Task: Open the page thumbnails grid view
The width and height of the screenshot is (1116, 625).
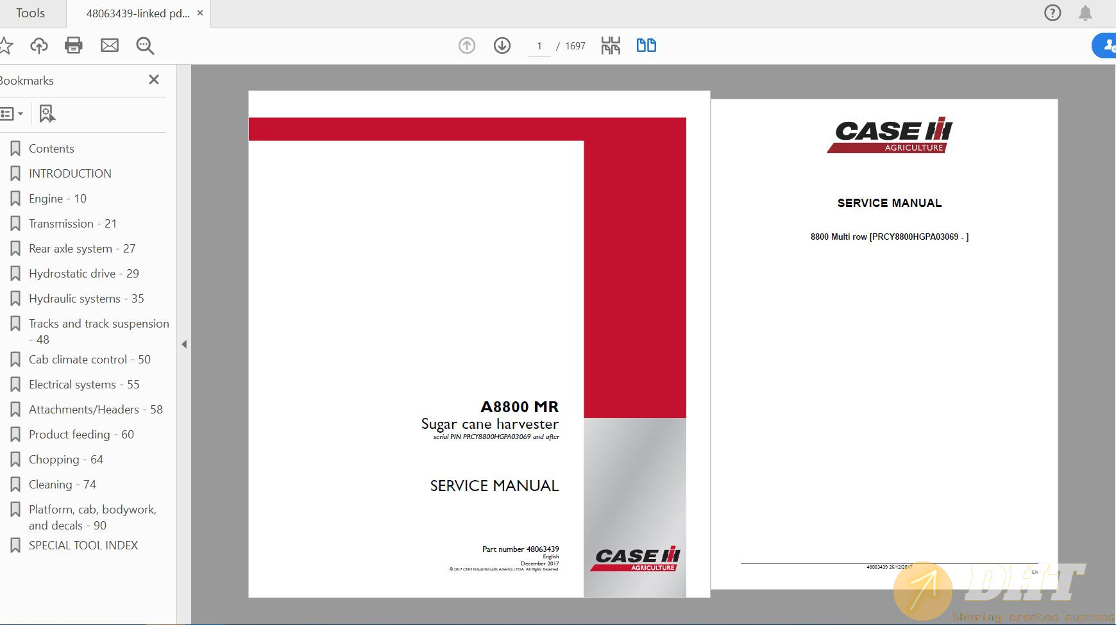Action: point(612,46)
